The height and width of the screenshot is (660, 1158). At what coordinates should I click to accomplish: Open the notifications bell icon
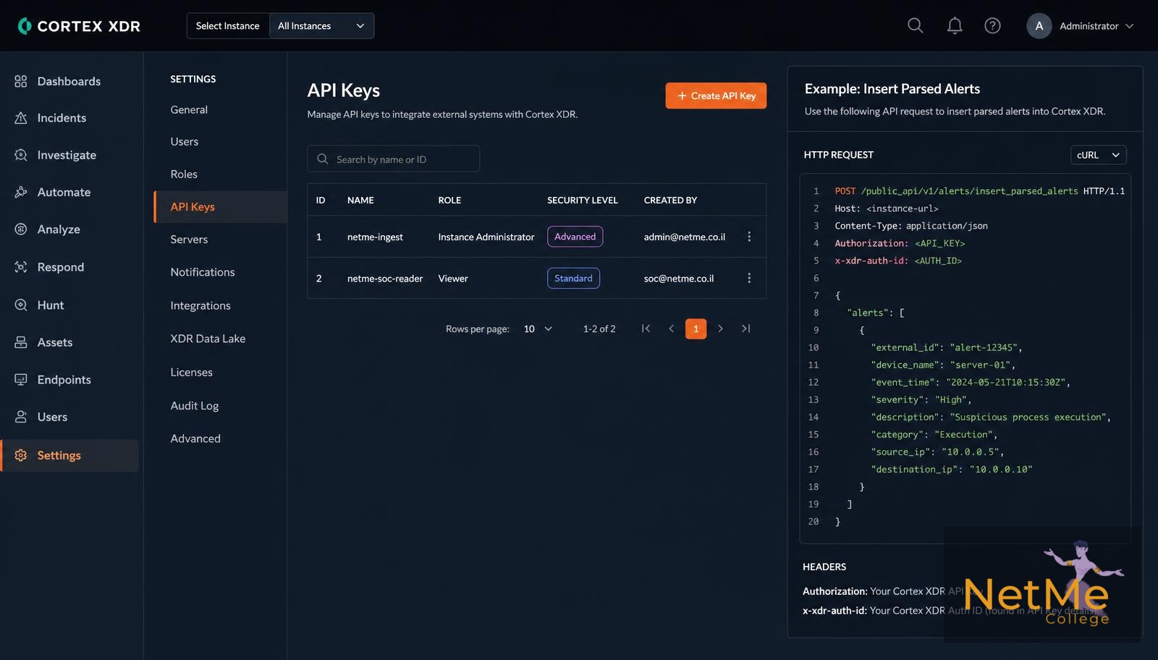(x=955, y=25)
